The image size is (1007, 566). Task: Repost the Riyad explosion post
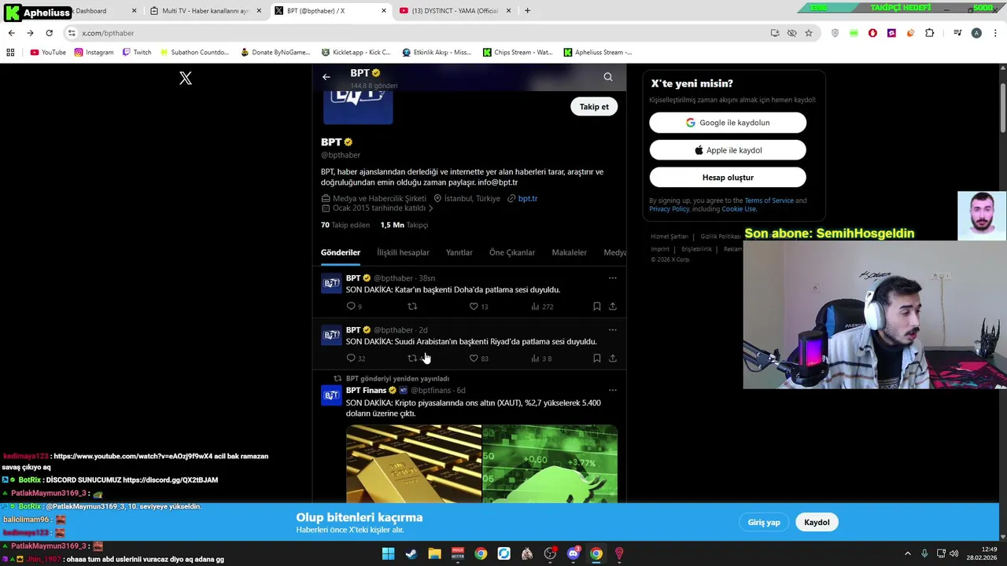[412, 358]
